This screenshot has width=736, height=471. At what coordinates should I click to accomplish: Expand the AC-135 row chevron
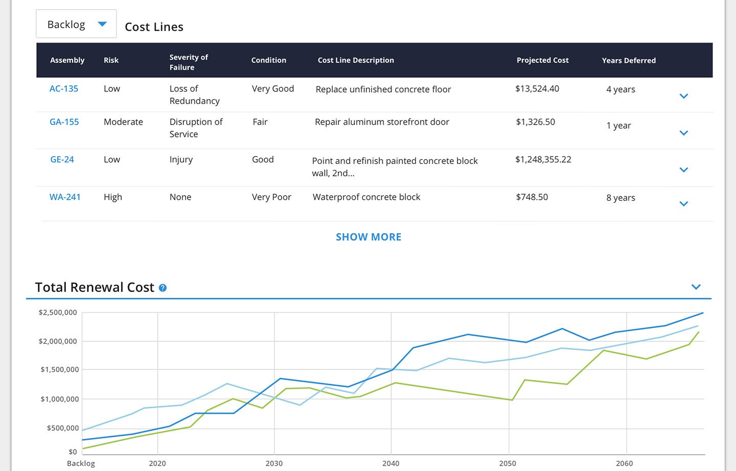683,96
